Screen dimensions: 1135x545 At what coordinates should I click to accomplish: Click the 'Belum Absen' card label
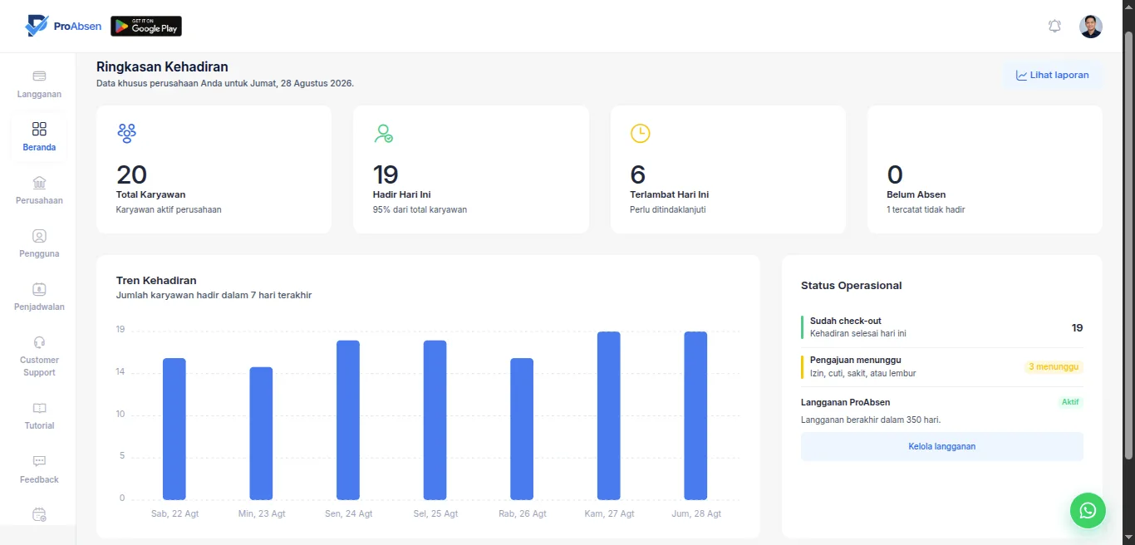pos(916,194)
